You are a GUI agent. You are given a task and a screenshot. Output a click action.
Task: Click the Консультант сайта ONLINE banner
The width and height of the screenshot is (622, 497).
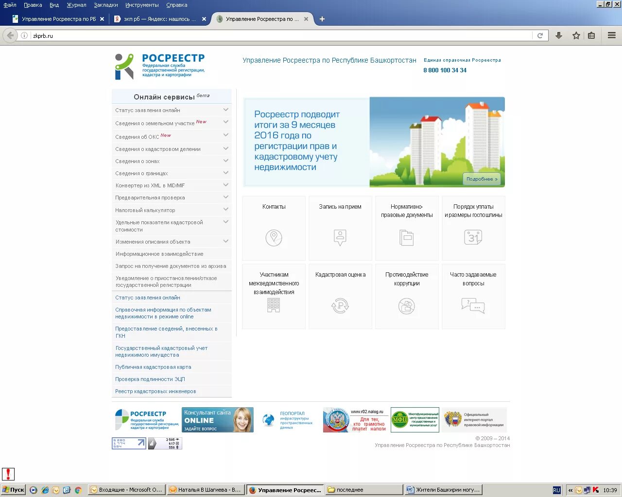click(218, 420)
